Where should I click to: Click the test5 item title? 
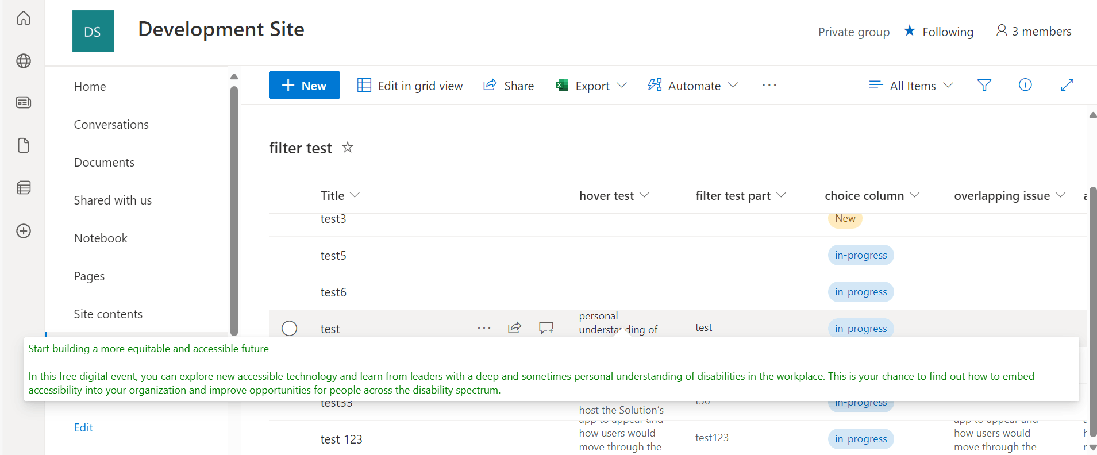333,255
